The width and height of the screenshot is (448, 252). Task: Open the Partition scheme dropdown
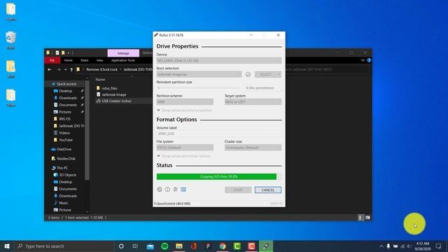pos(185,101)
